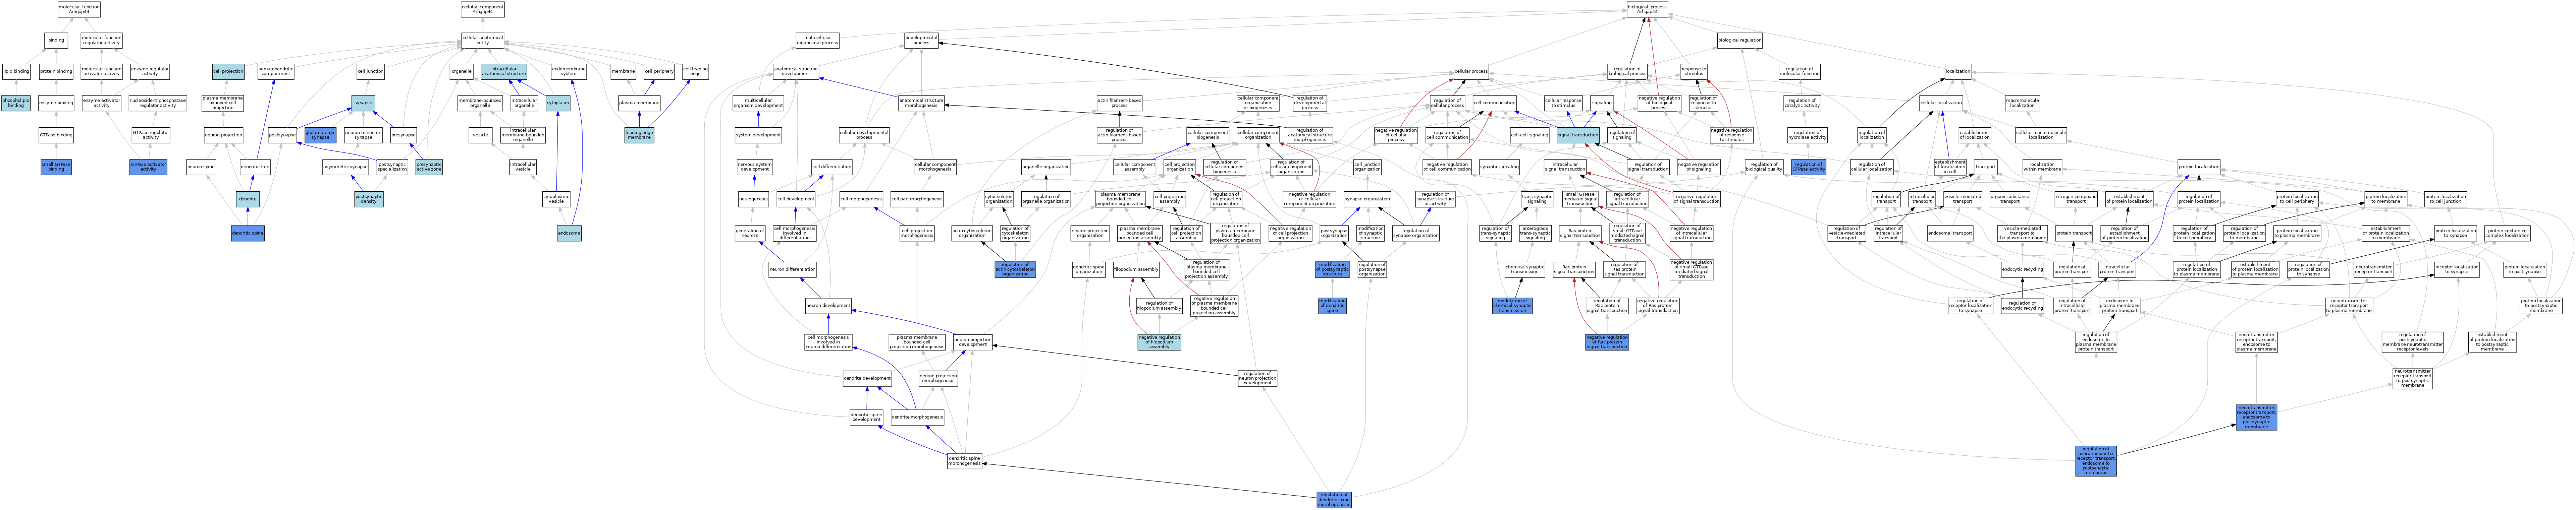2576x510 pixels.
Task: Click the nervous system development node
Action: click(x=754, y=168)
